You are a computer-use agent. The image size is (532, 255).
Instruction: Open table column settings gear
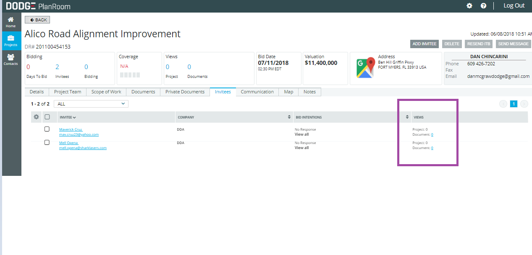(x=36, y=117)
